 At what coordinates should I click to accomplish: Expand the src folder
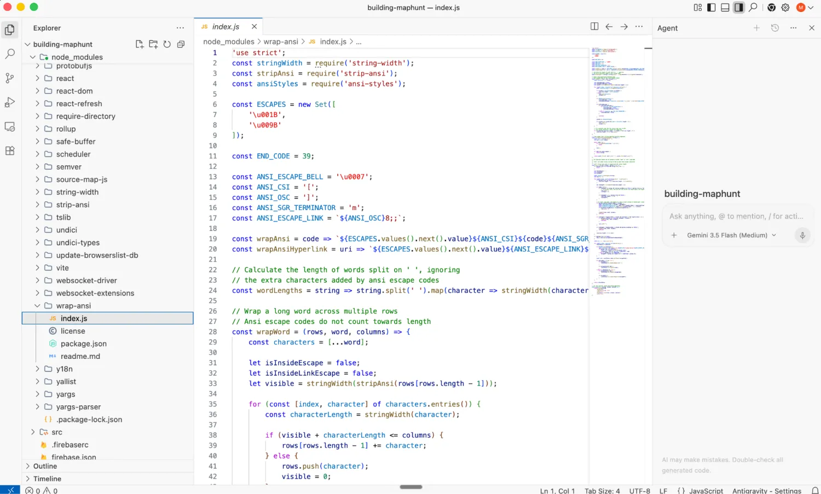(33, 432)
